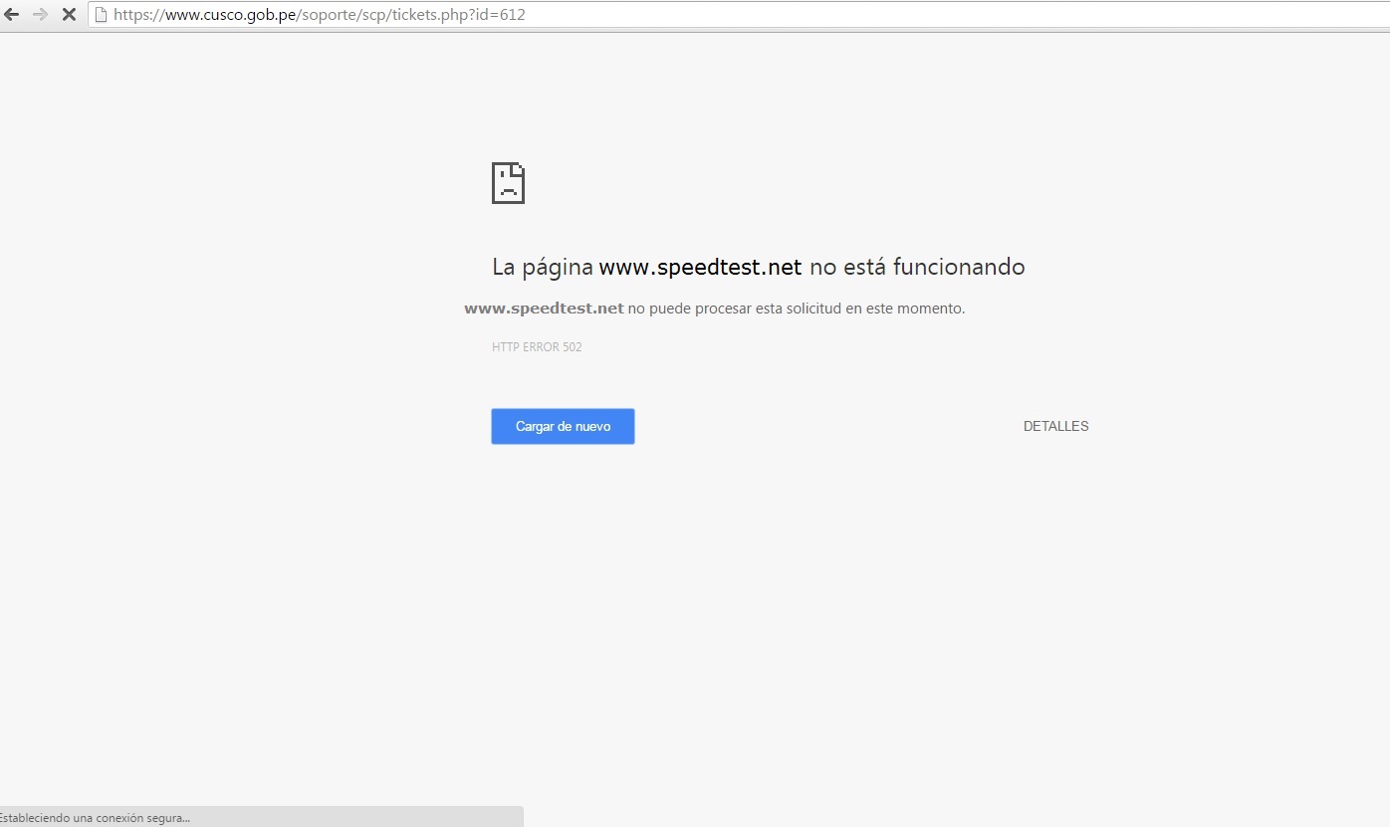Stop page loading with the X icon
The image size is (1390, 827).
coord(69,15)
